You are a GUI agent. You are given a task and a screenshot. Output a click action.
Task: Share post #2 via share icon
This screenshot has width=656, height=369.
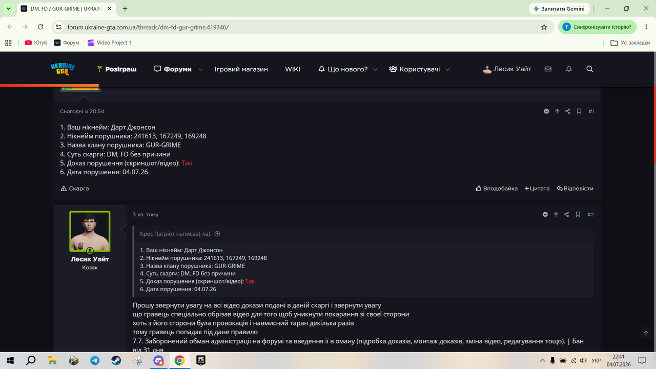566,214
